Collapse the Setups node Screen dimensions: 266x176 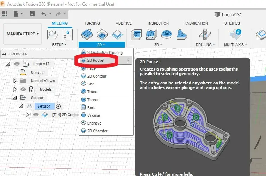(x=15, y=98)
